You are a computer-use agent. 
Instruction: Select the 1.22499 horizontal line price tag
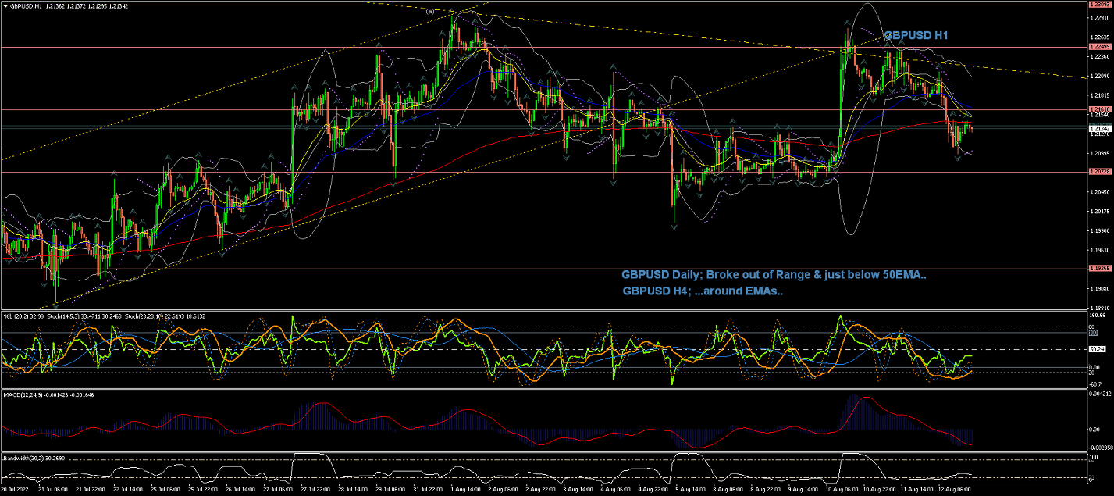pos(1099,47)
